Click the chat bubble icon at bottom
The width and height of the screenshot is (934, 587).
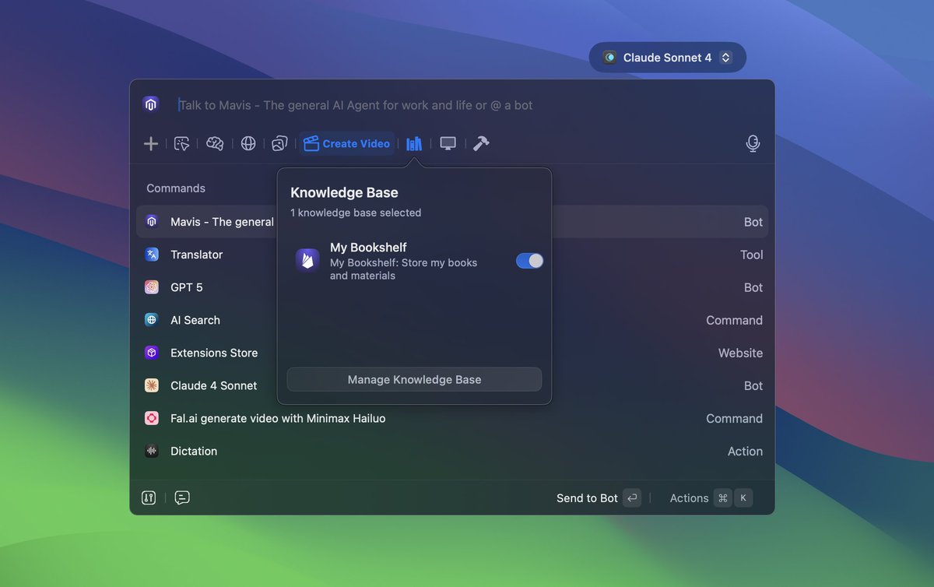click(x=182, y=497)
